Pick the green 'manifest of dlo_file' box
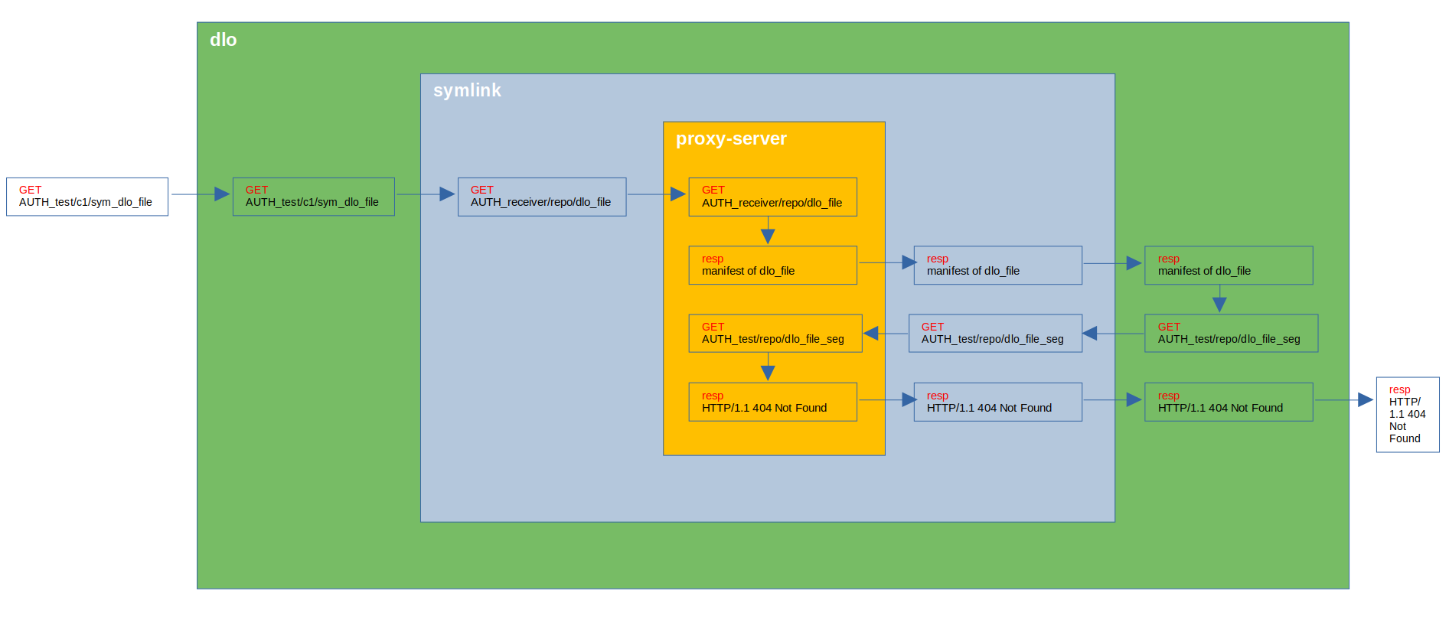This screenshot has width=1449, height=619. (1229, 265)
